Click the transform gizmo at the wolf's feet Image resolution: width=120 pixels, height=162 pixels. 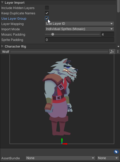point(64,141)
